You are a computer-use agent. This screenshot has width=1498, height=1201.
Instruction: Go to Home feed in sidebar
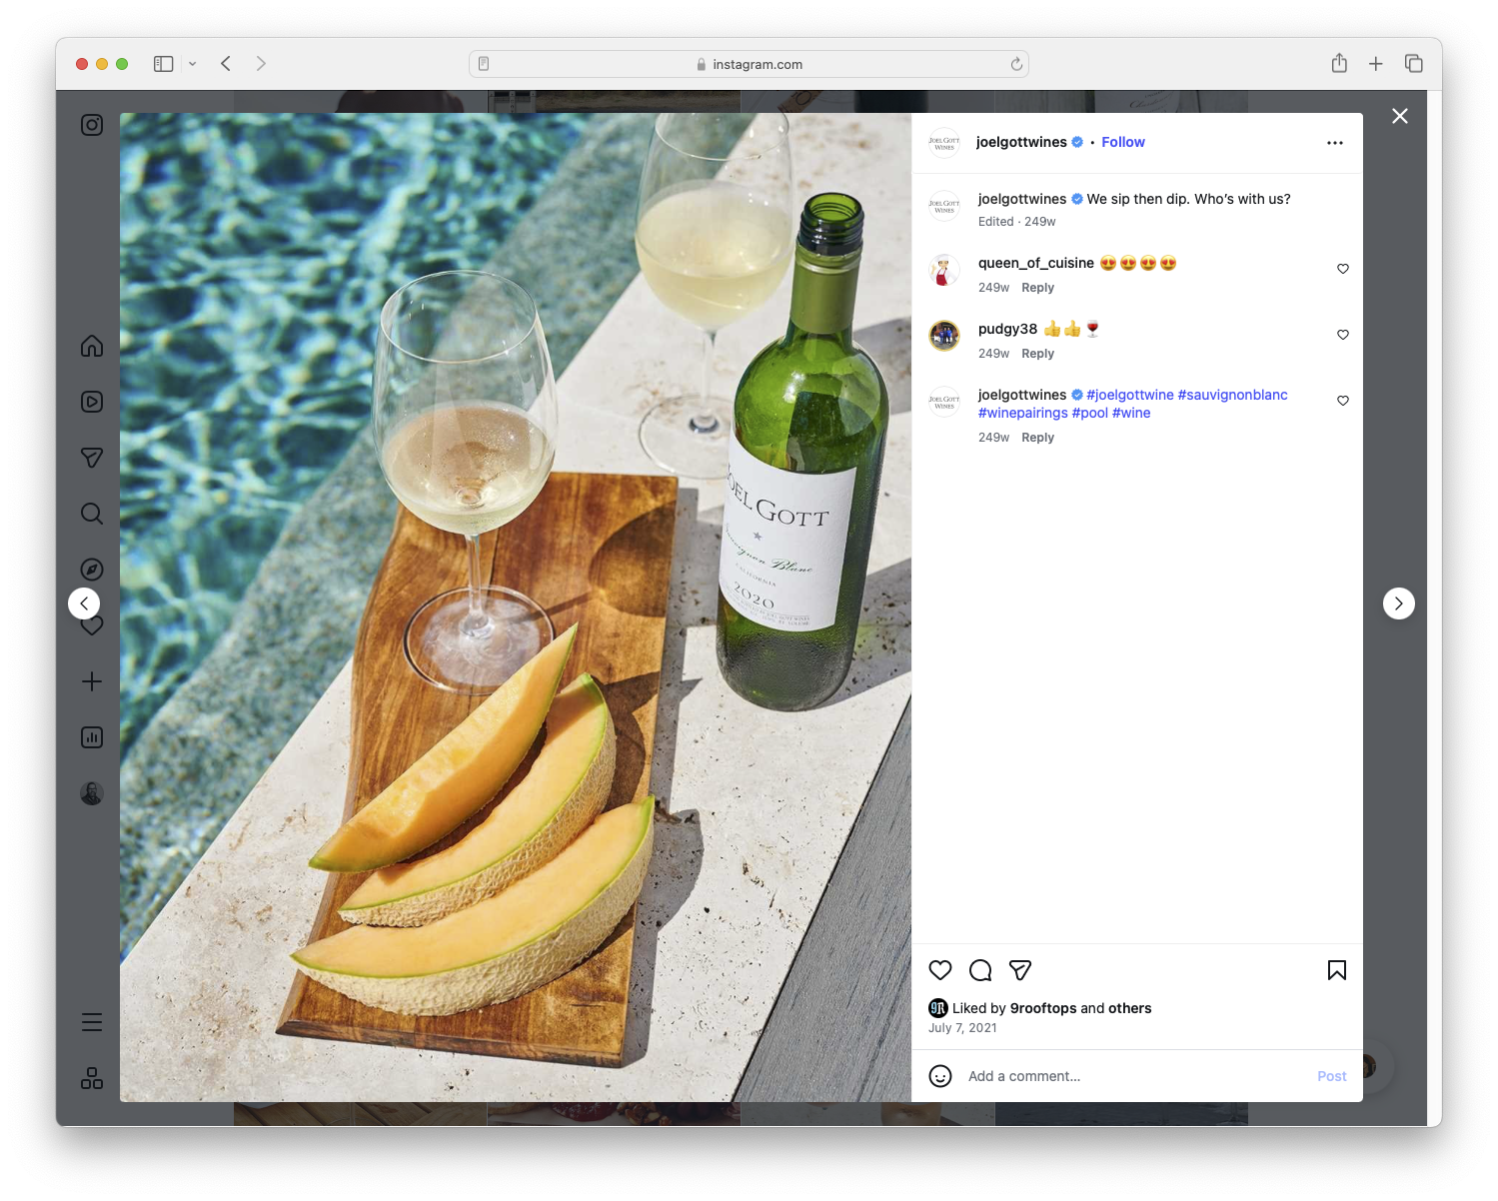[92, 346]
